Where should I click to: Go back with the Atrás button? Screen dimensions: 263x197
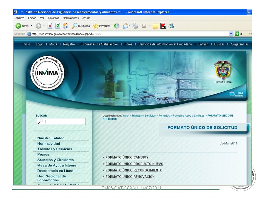(22, 26)
